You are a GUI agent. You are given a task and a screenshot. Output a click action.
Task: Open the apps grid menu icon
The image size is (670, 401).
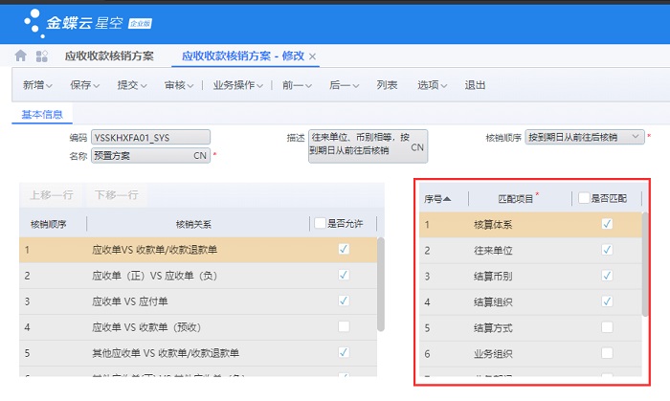pyautogui.click(x=41, y=56)
